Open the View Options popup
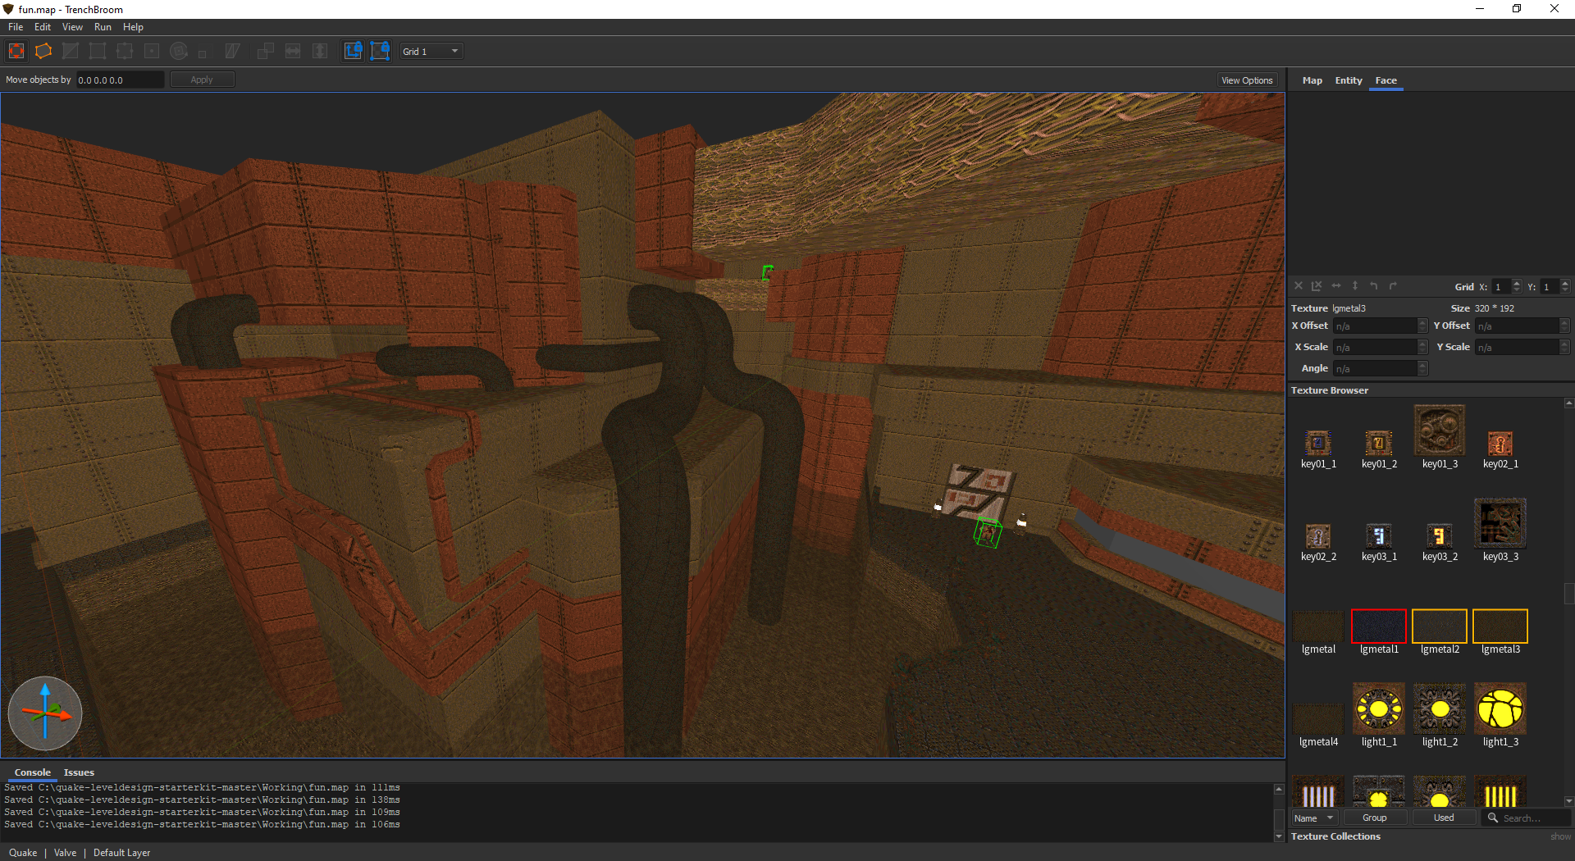Screen dimensions: 1575x861 tap(1247, 80)
